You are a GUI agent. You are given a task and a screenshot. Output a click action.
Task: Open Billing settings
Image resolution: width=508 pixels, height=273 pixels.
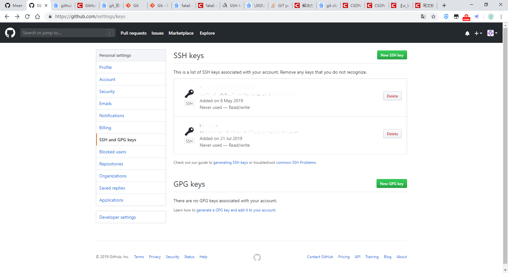click(131, 128)
